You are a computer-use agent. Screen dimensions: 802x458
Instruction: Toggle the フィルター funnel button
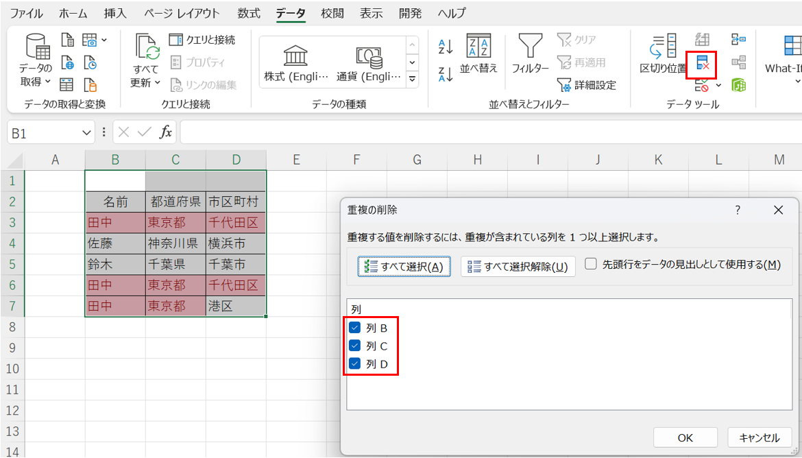[x=531, y=53]
